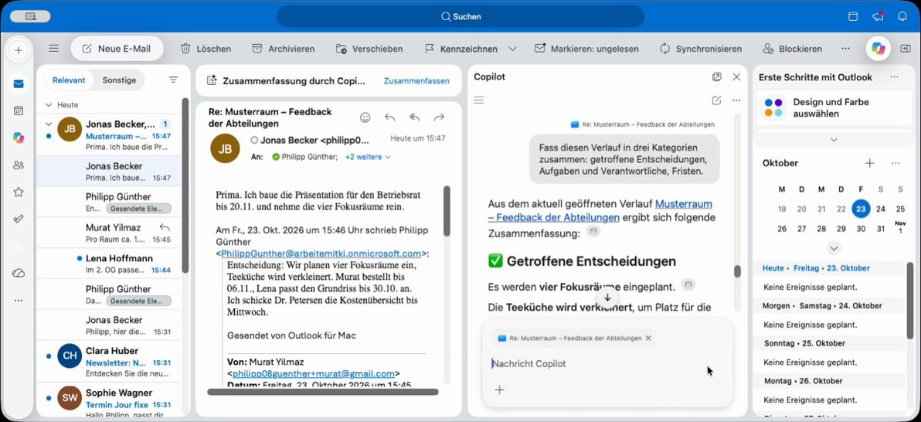The image size is (921, 422).
Task: Select October 23 in the mini calendar
Action: coord(861,209)
